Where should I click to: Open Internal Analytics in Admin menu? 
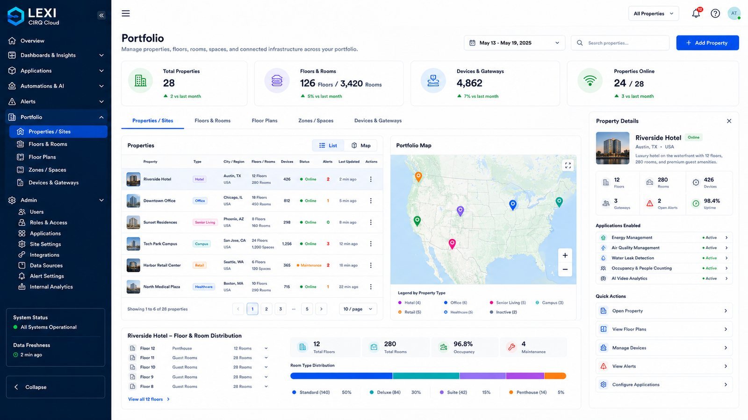click(51, 287)
